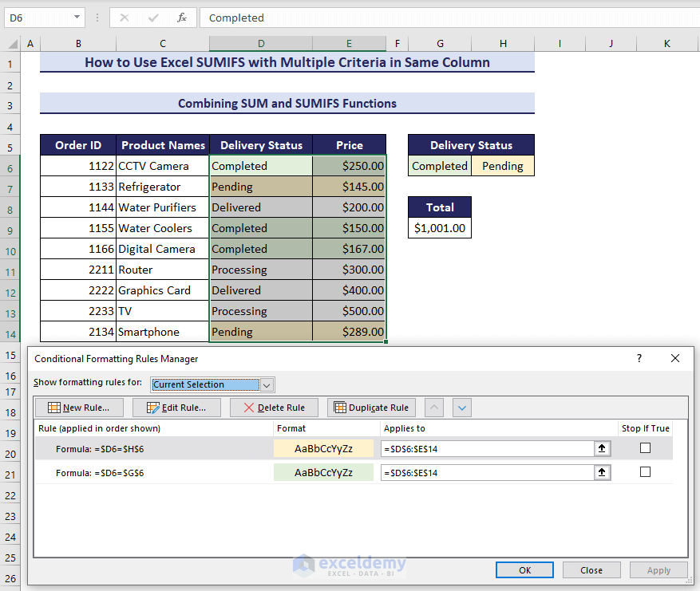Click the Move Up arrow button
This screenshot has height=591, width=700.
click(x=434, y=408)
